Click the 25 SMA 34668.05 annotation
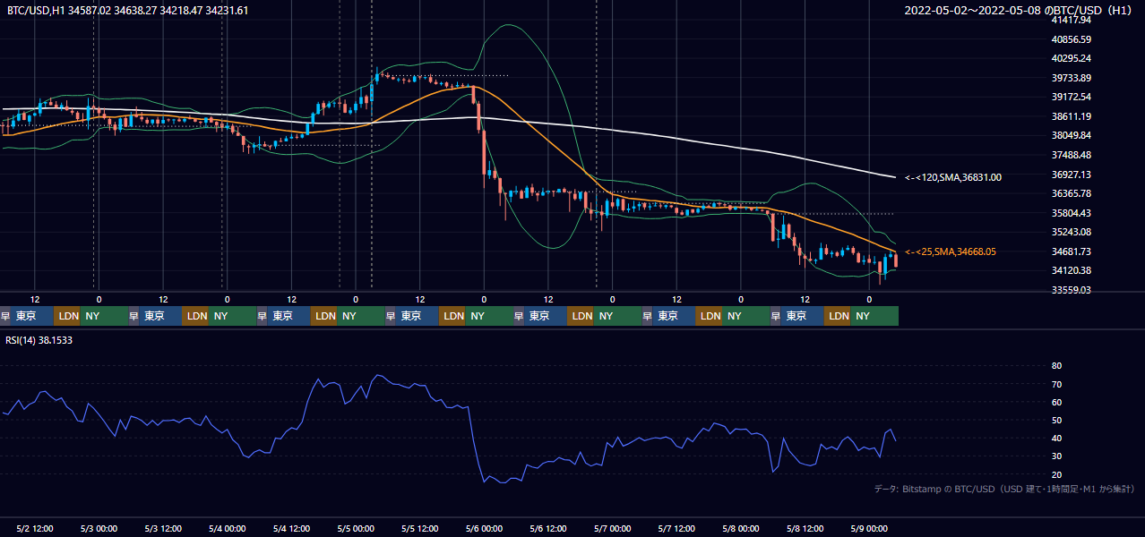Screen dimensions: 1145x537 click(x=951, y=252)
